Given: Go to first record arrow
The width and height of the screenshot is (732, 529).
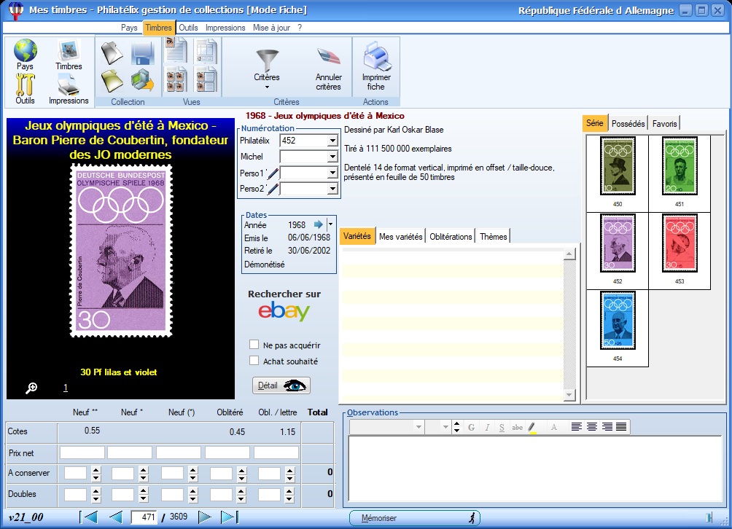Looking at the screenshot, I should coord(89,517).
